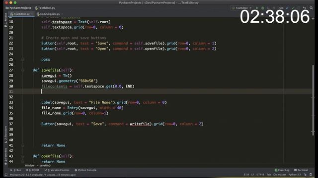Screen dimensions: 318x178
Task: Change the LF line separator setting
Action: click(252, 175)
